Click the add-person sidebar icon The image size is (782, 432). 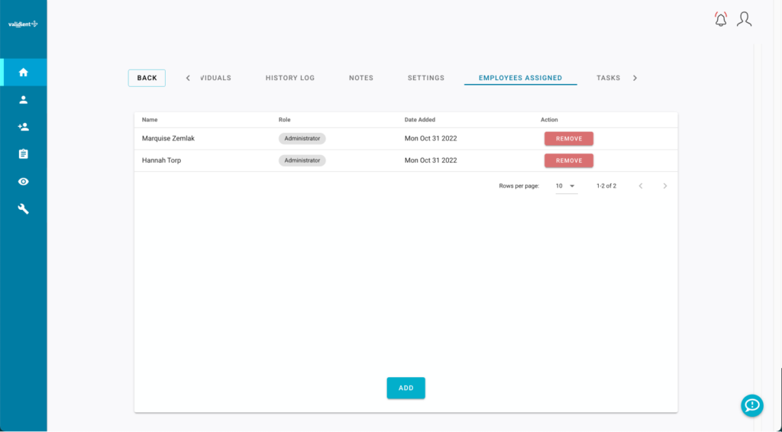point(24,127)
